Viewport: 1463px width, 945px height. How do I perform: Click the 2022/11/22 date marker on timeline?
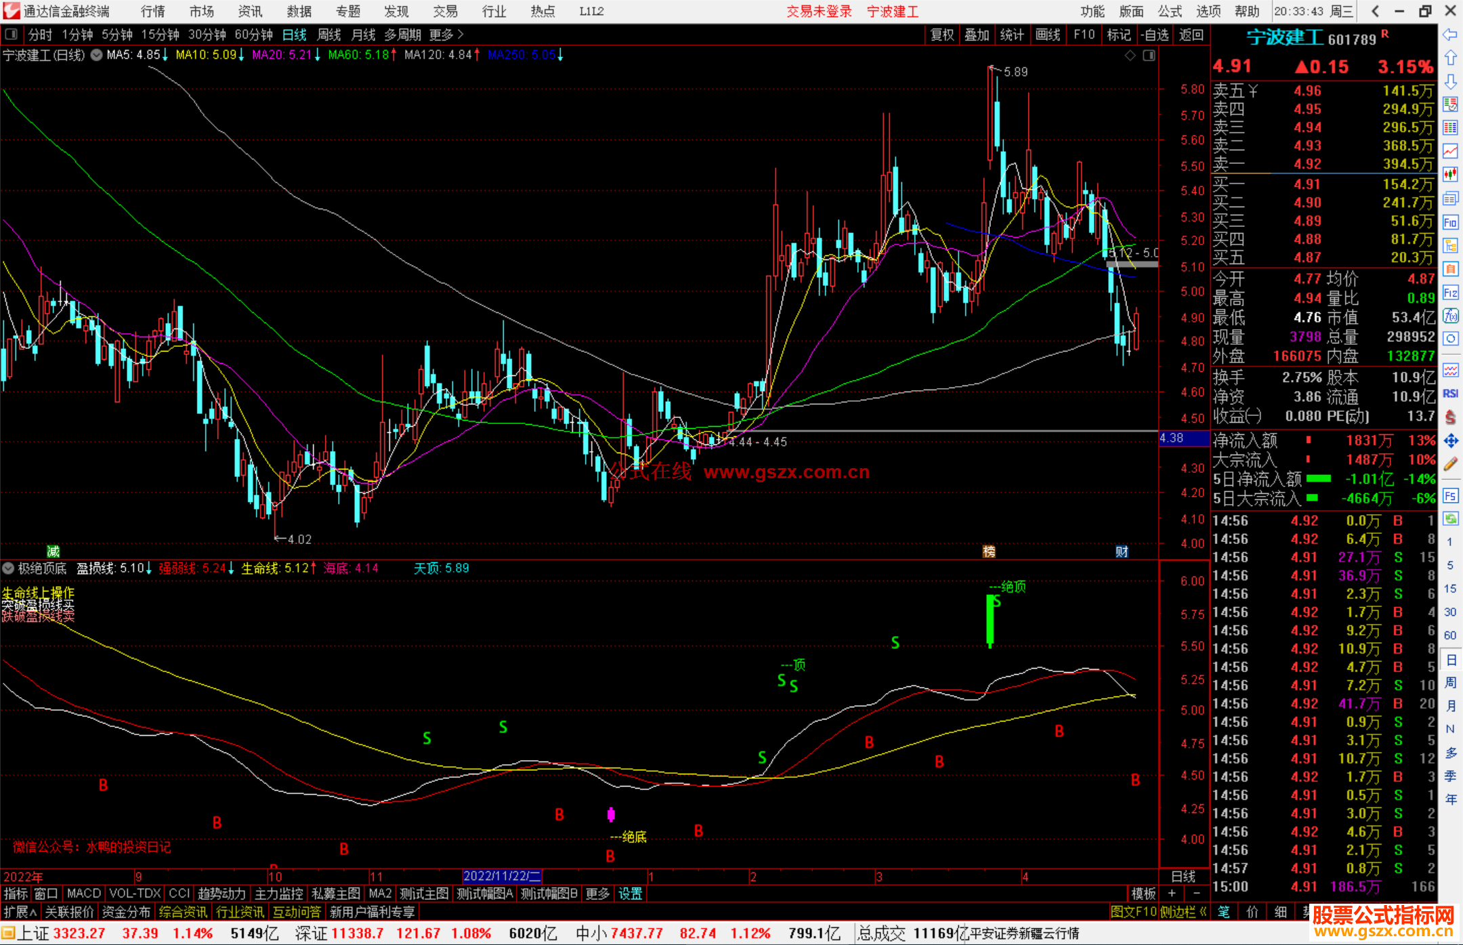coord(501,876)
